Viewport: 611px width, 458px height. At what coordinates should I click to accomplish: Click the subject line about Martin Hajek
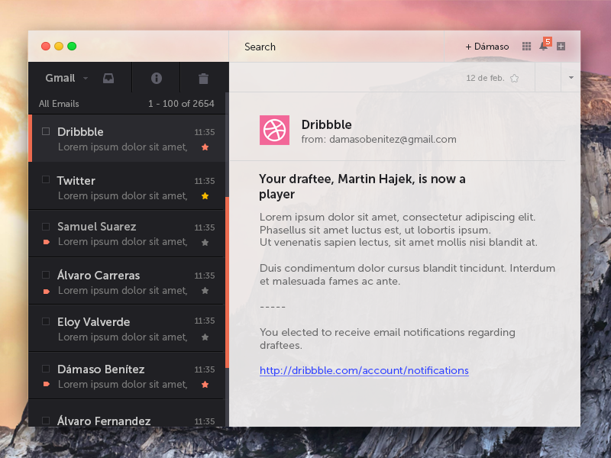362,186
